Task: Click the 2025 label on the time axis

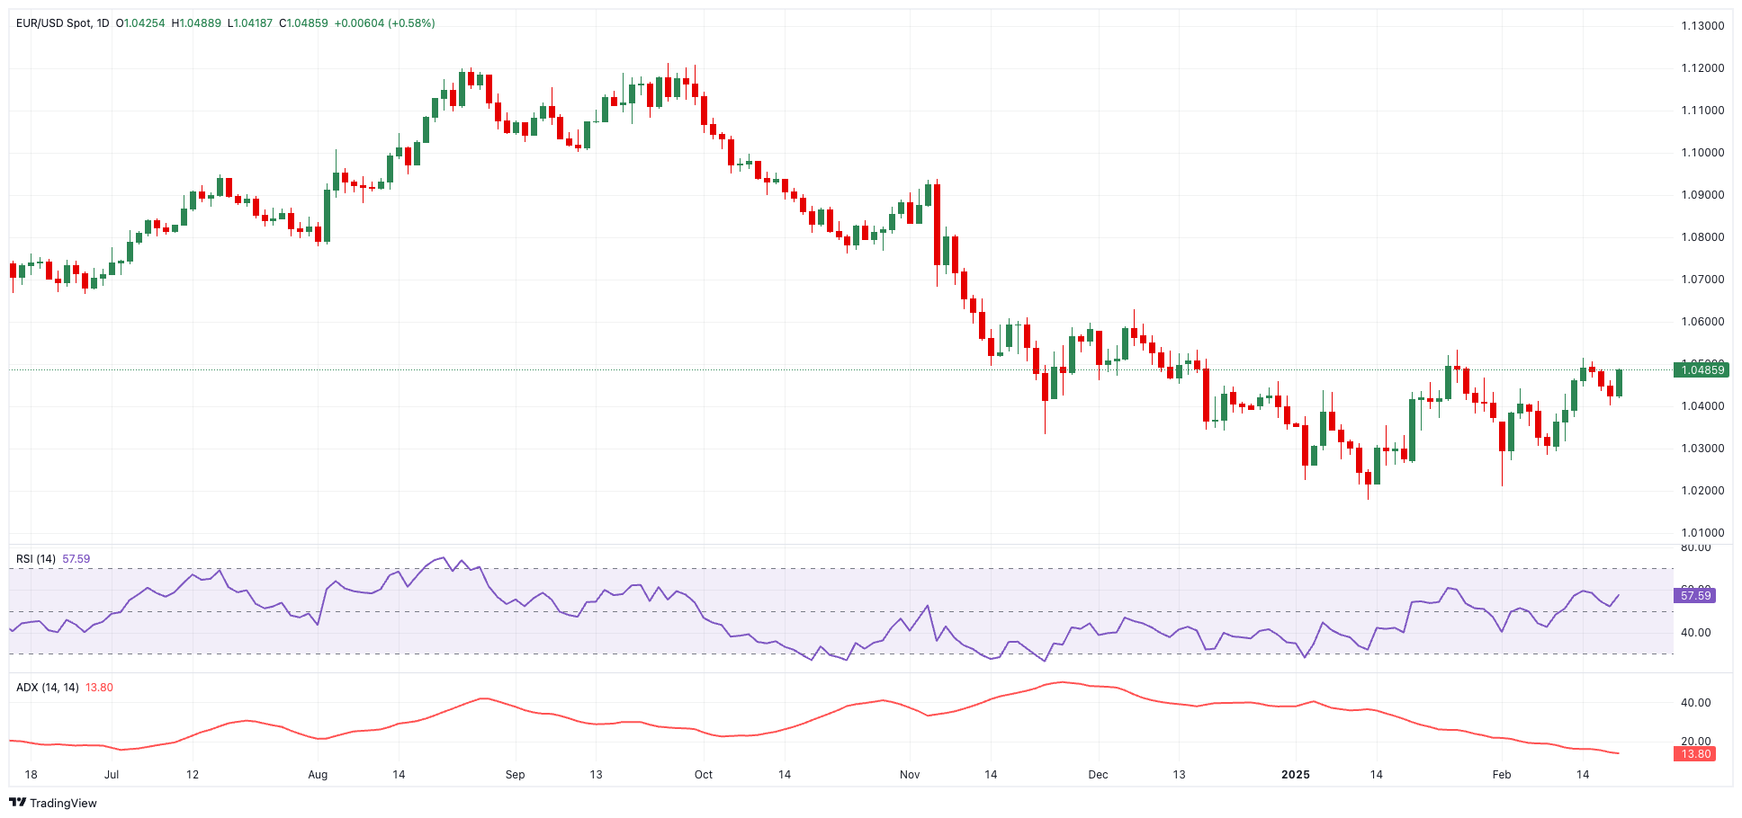Action: pyautogui.click(x=1295, y=775)
